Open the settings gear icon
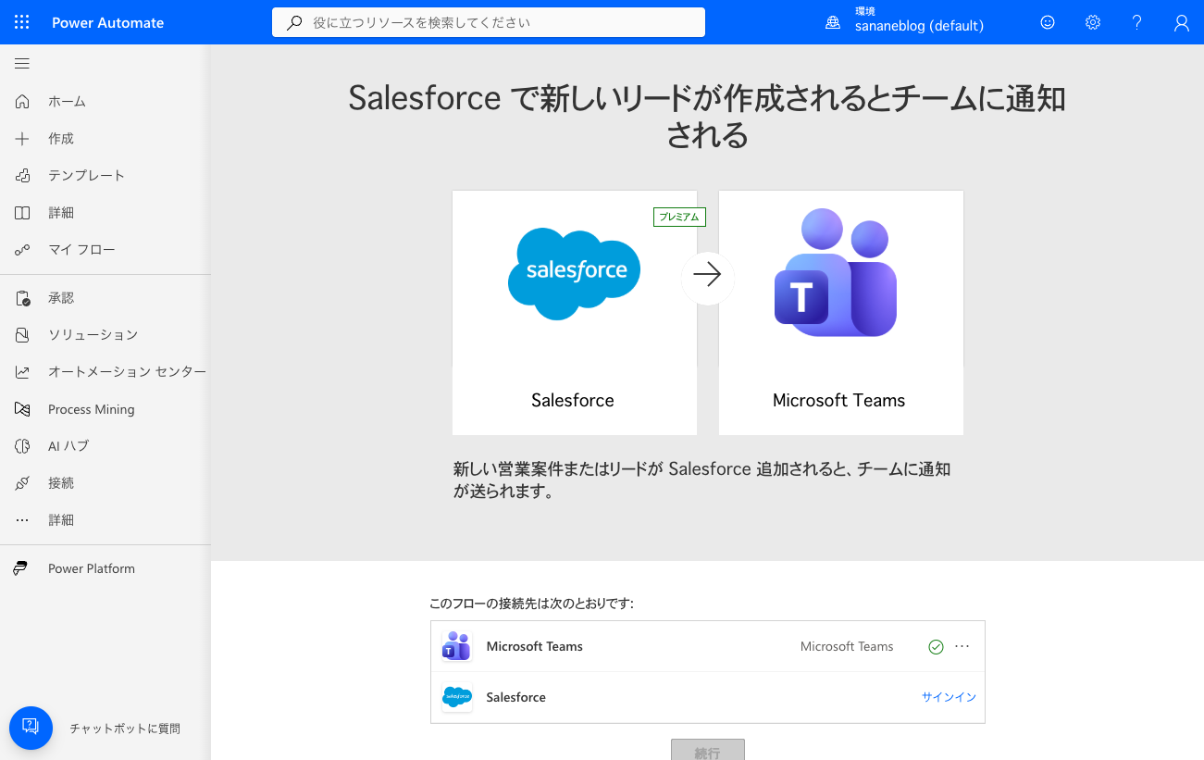This screenshot has width=1204, height=760. pos(1093,22)
